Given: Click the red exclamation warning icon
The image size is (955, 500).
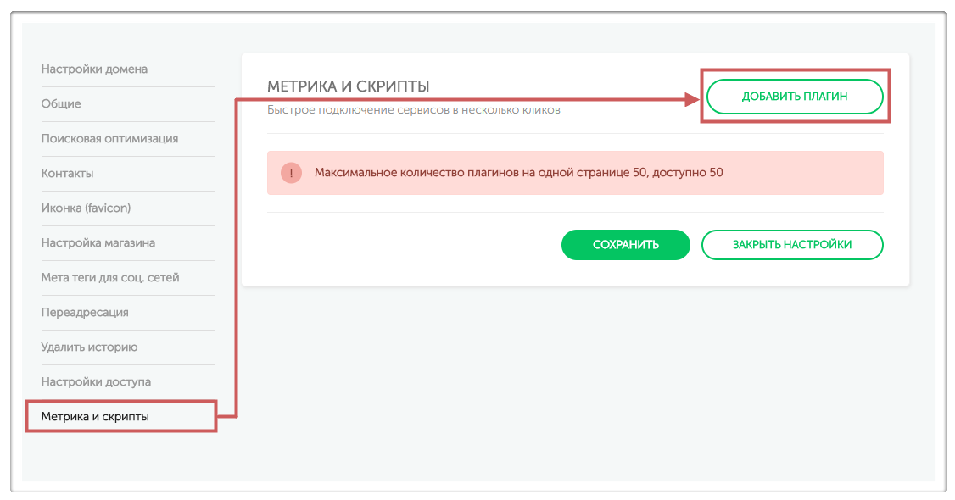Looking at the screenshot, I should (292, 173).
